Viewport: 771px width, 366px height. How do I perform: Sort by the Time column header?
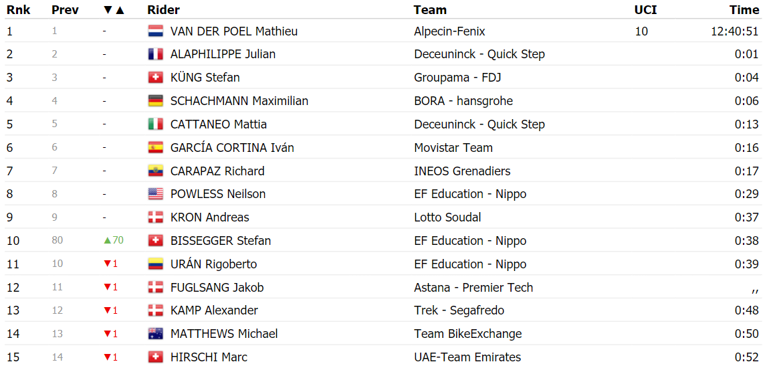click(x=744, y=10)
